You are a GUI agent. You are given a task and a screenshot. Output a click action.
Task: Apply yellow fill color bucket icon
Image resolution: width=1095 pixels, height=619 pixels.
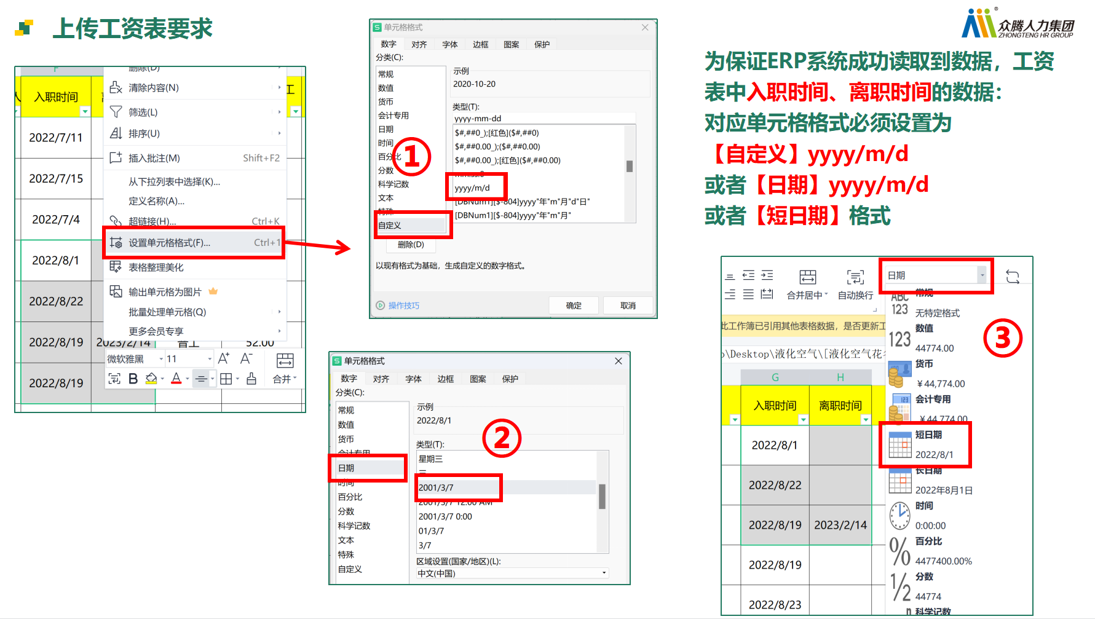click(151, 379)
